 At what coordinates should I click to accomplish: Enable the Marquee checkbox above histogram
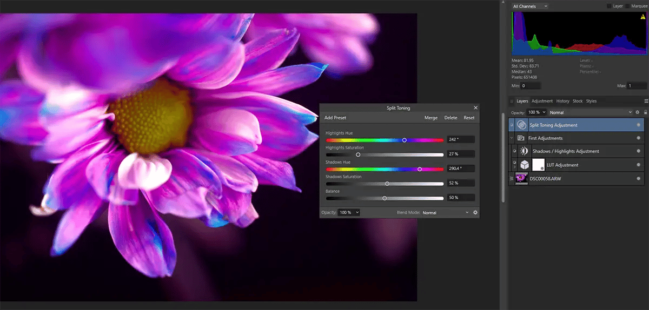628,6
